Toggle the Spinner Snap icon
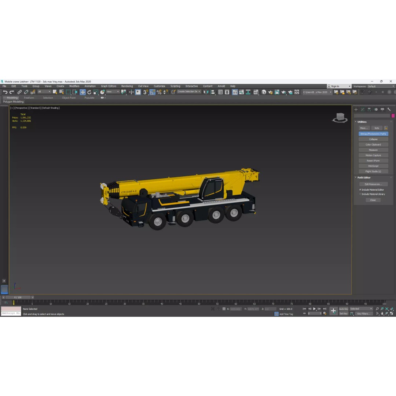The image size is (396, 396). (x=166, y=92)
